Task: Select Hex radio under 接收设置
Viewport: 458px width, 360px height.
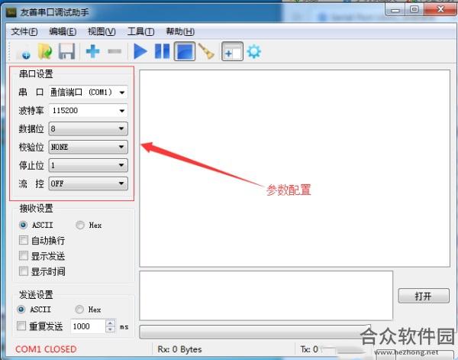Action: [x=80, y=225]
